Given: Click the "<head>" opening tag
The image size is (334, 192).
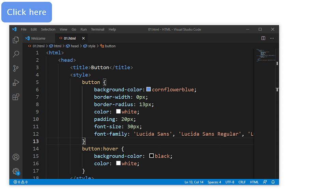Looking at the screenshot, I should [67, 60].
